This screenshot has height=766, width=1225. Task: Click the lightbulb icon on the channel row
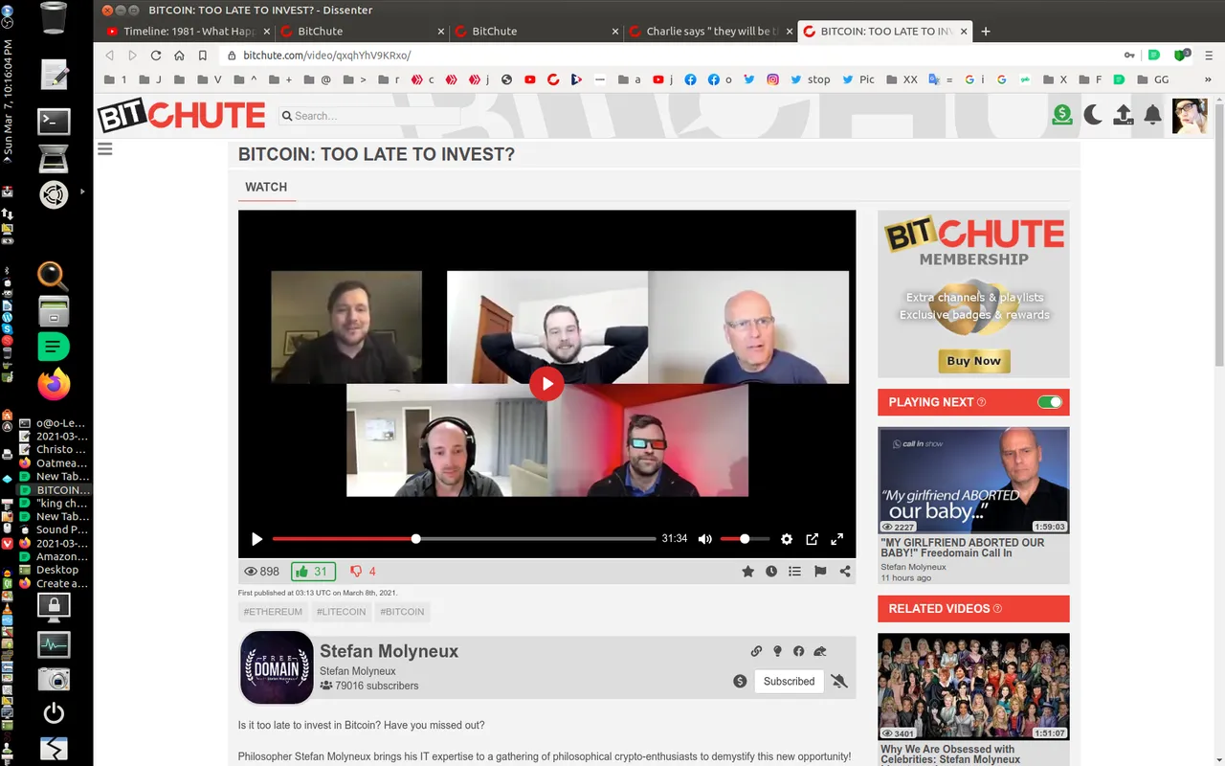(x=777, y=651)
